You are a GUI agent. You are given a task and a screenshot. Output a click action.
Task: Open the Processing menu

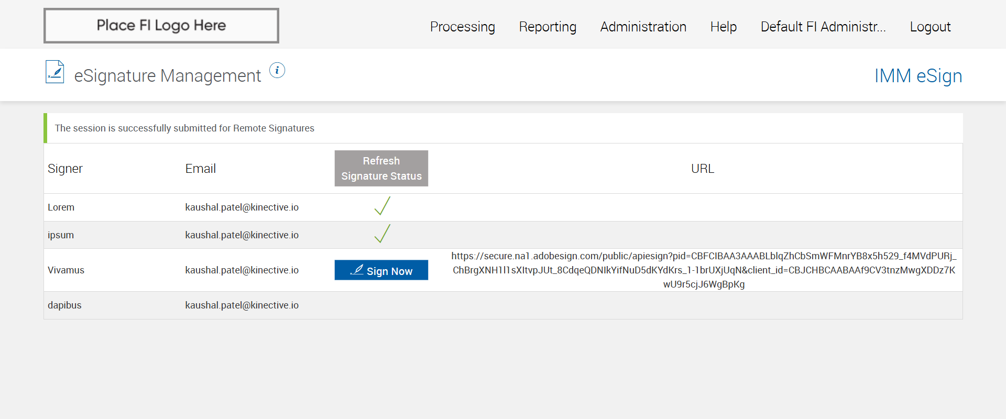462,27
